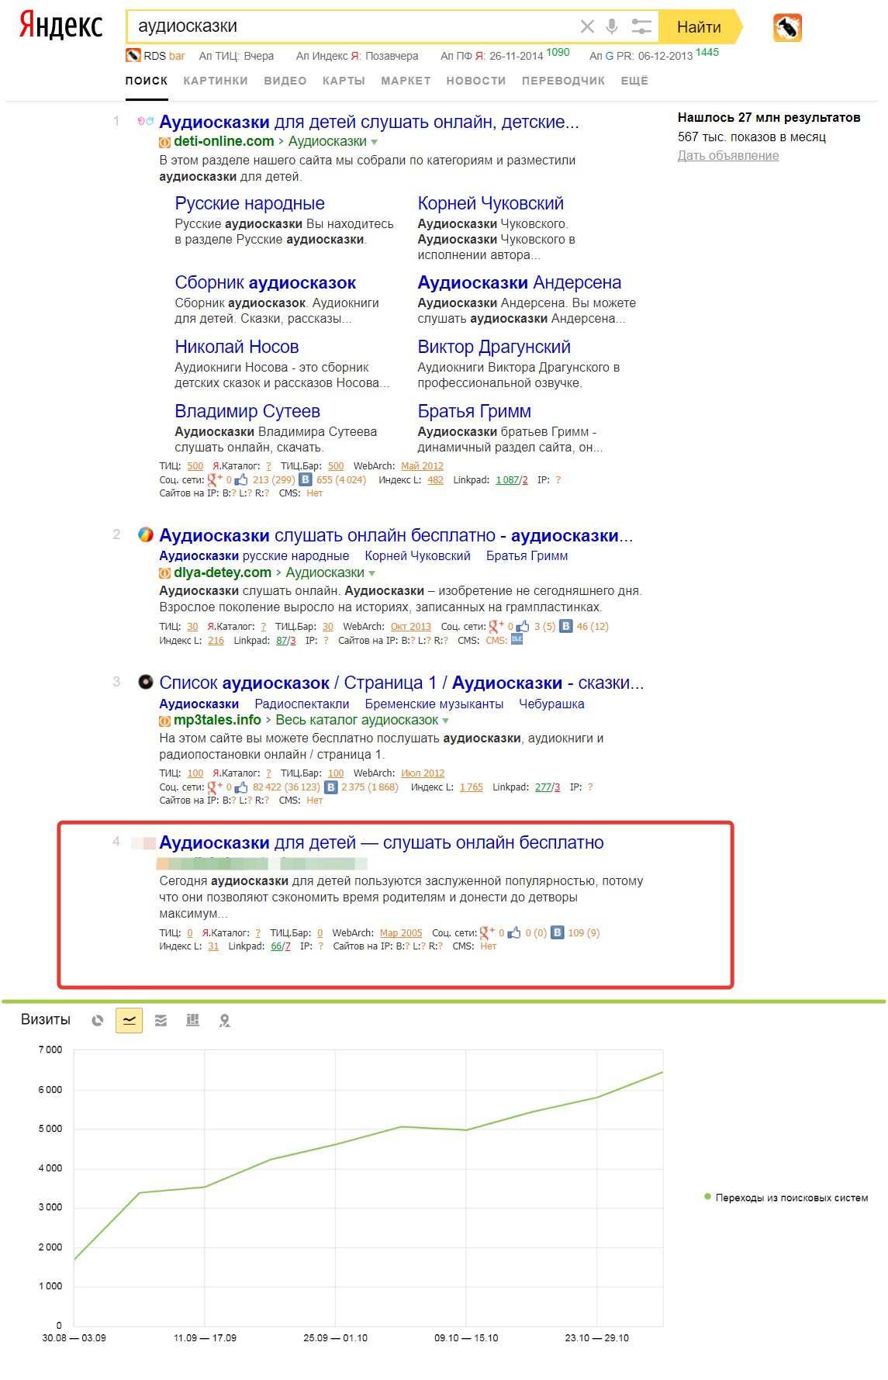Select the line chart view icon

(129, 1021)
